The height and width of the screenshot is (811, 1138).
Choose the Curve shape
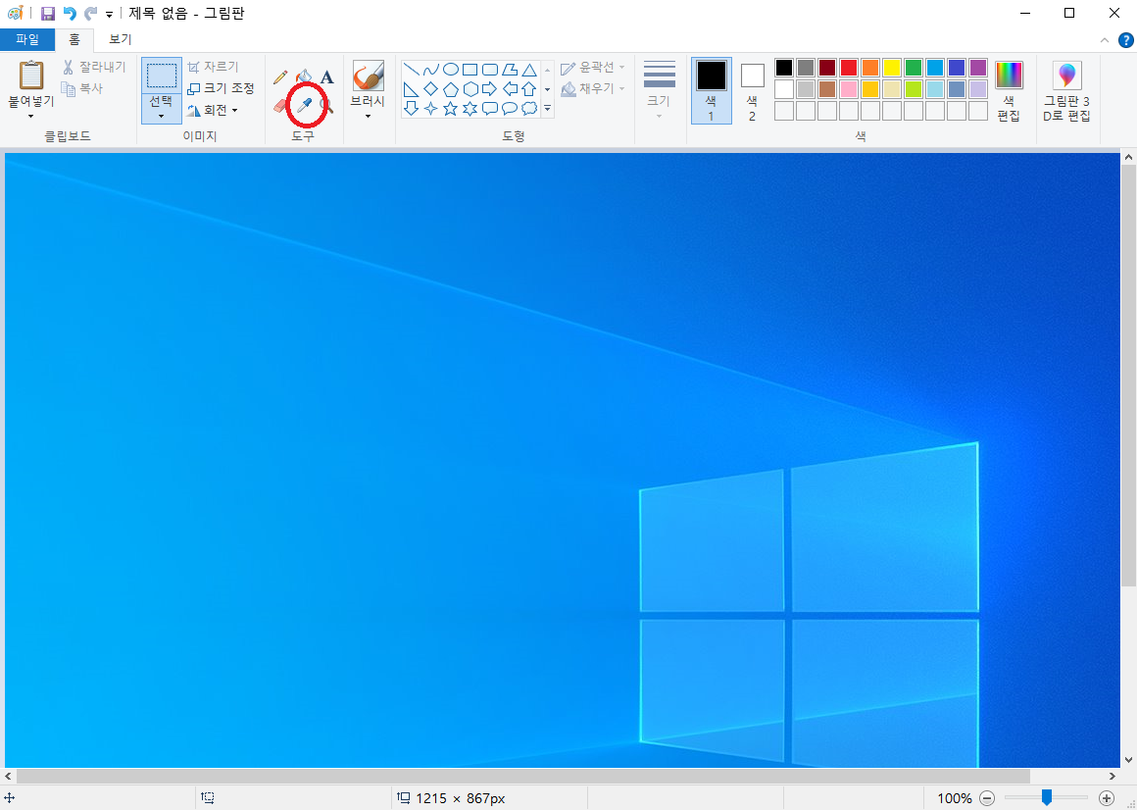tap(431, 70)
